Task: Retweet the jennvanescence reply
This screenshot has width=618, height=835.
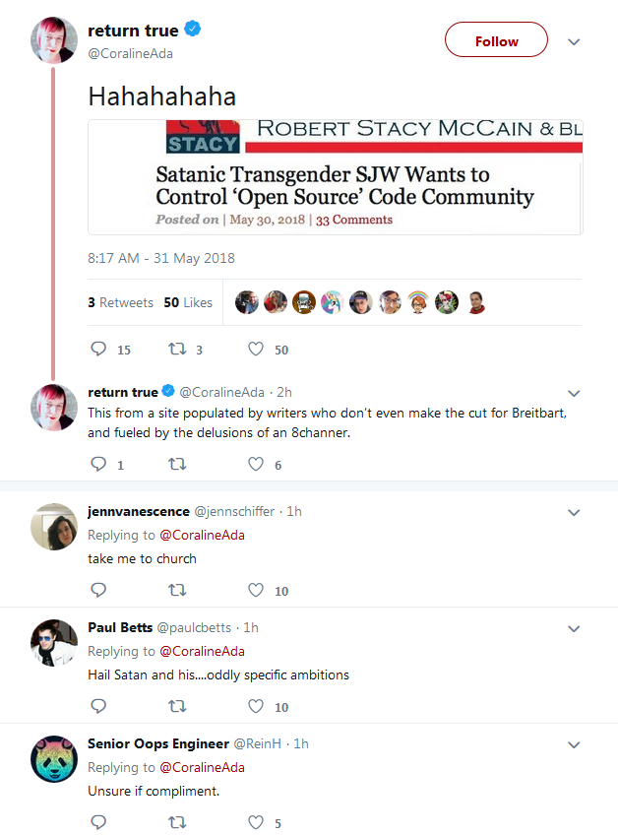Action: click(177, 590)
